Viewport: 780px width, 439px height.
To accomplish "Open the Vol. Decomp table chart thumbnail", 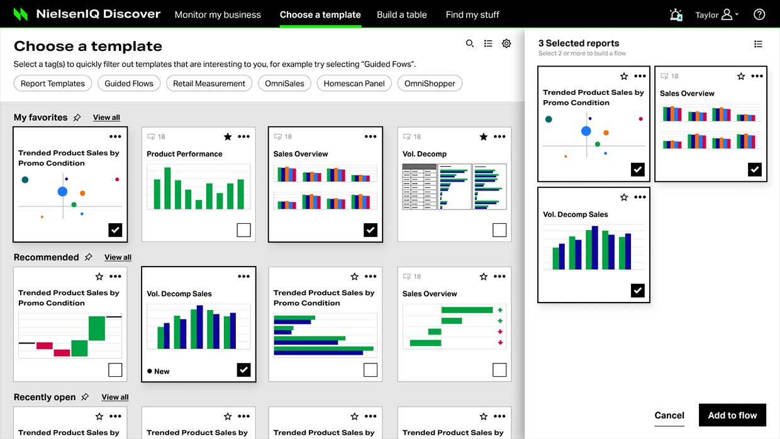I will tap(454, 187).
